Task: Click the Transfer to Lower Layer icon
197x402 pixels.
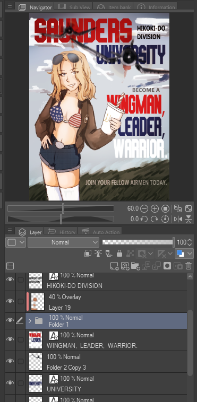Action: coord(146,266)
